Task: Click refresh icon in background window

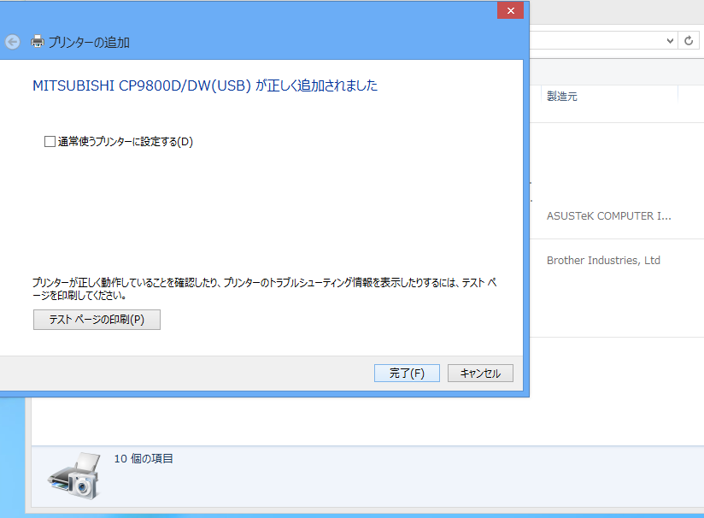Action: 689,41
